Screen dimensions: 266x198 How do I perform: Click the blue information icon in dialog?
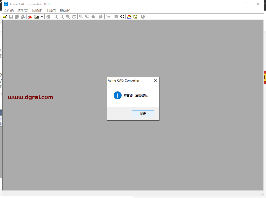118,95
